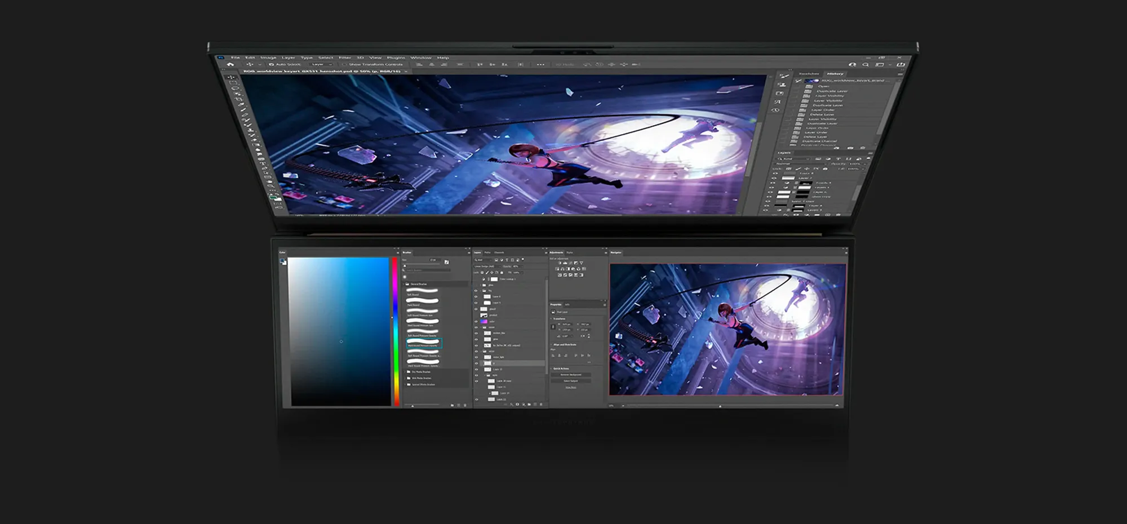Enable the Auto-Select checkbox
This screenshot has height=524, width=1127.
[x=271, y=64]
